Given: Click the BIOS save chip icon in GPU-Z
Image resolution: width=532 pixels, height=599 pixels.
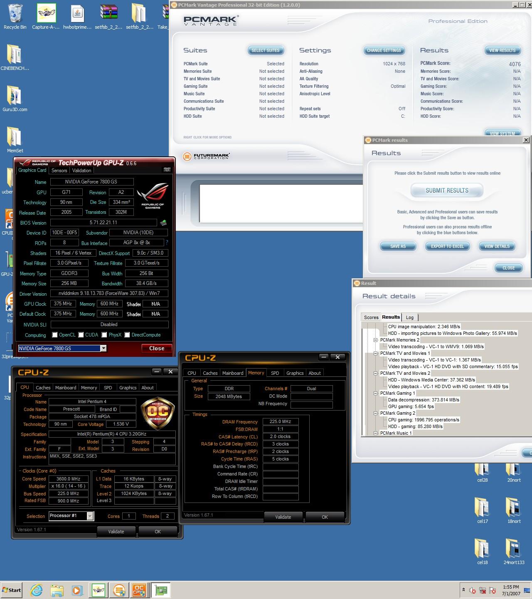Looking at the screenshot, I should [163, 223].
